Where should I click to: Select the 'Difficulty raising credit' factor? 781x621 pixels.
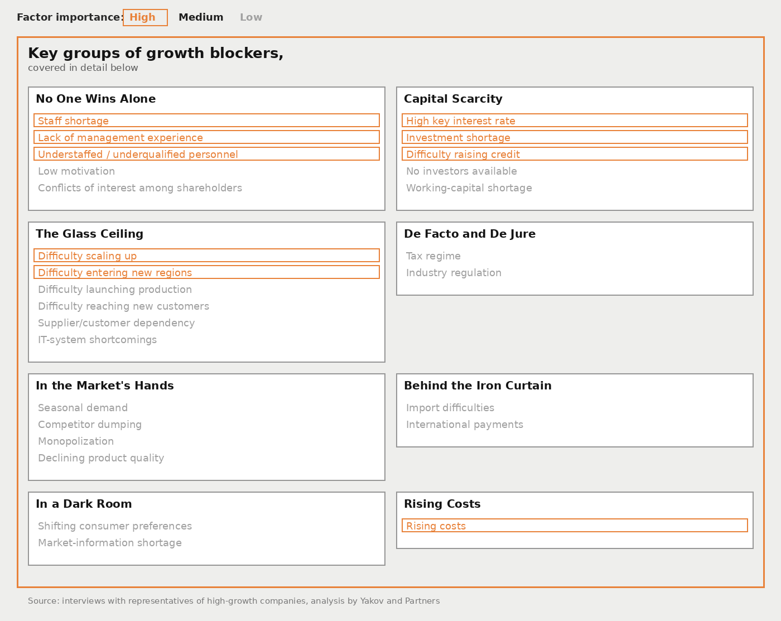point(575,154)
